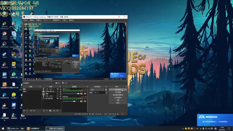This screenshot has height=131, width=233.
Task: Open transition properties gear in 转场特效 panel
Action: 106,90
